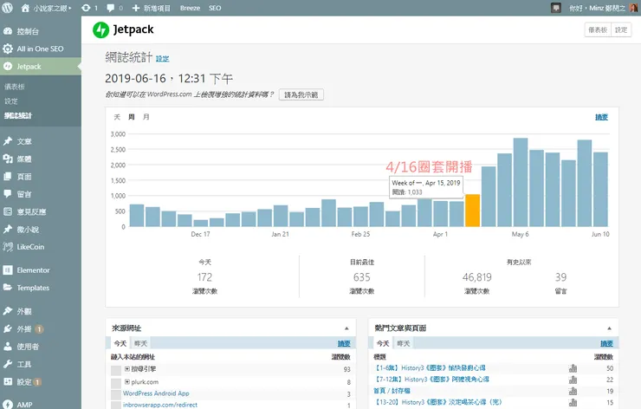
Task: Open WordPress Android App referrer link
Action: (150, 393)
